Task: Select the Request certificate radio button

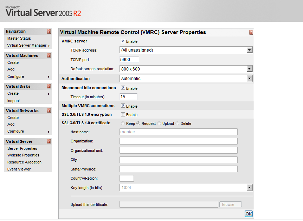Action: (138, 123)
